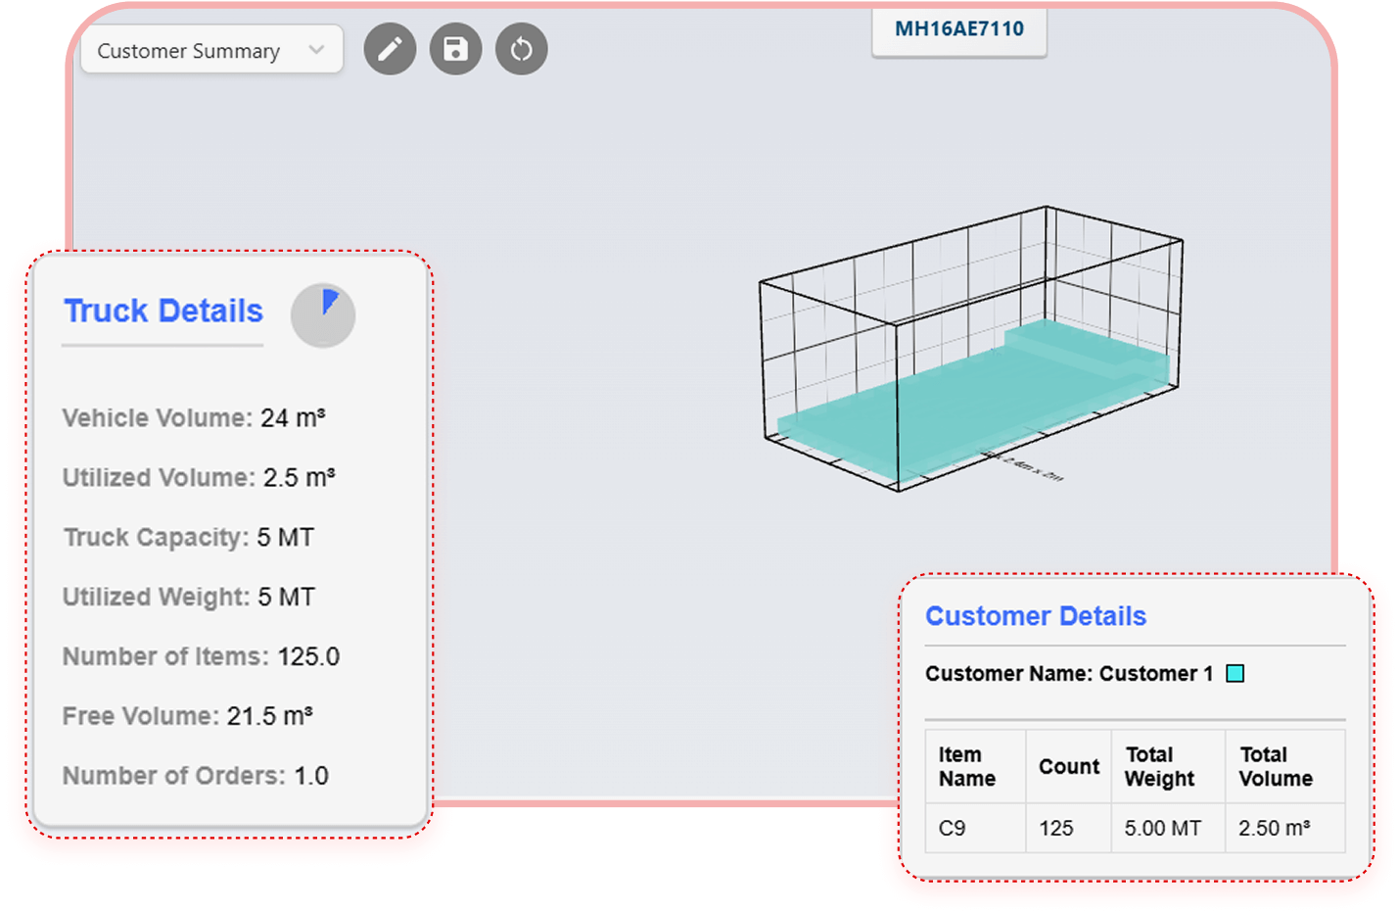
Task: Click the Total Volume column header
Action: [x=1276, y=767]
